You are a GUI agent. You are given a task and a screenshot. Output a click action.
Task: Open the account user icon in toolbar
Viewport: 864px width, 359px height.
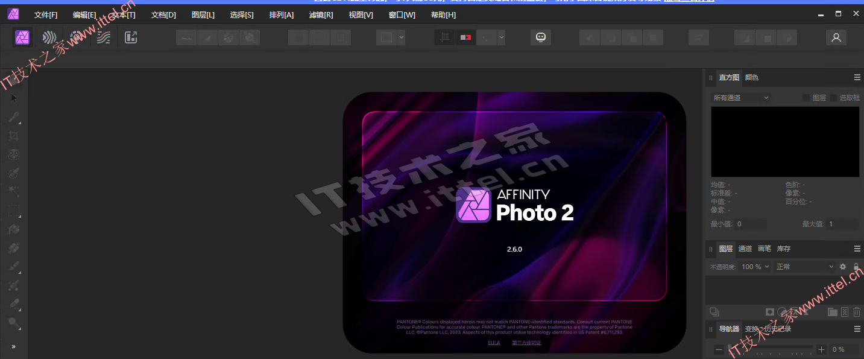pyautogui.click(x=836, y=37)
